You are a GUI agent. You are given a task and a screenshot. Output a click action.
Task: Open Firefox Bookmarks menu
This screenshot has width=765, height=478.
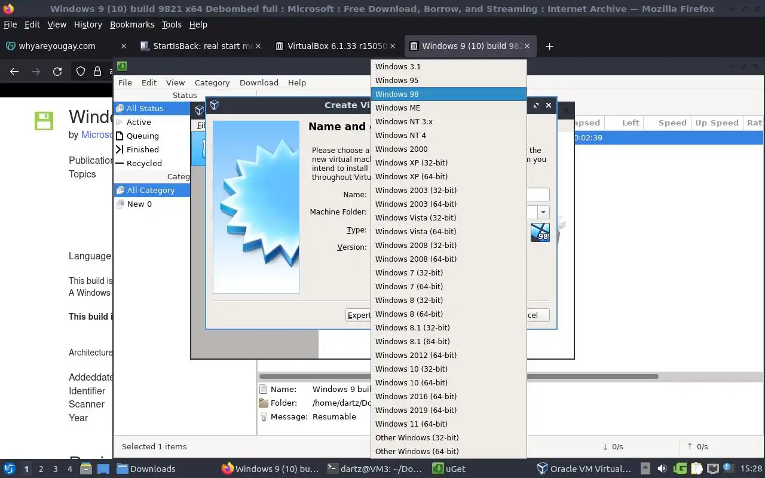[x=132, y=24]
